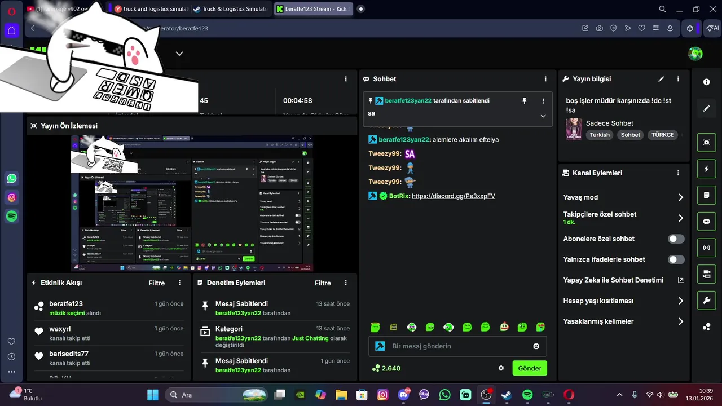The image size is (722, 406).
Task: Click the taskbar Ara search box
Action: [x=217, y=395]
